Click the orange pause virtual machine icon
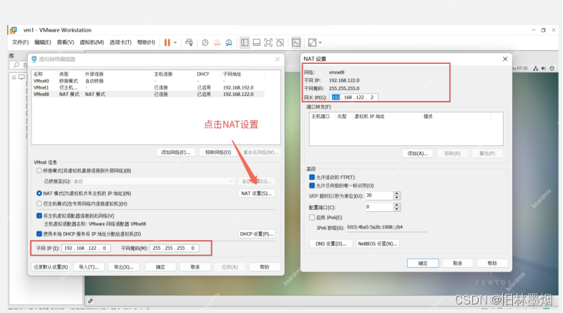Image resolution: width=563 pixels, height=313 pixels. 167,42
